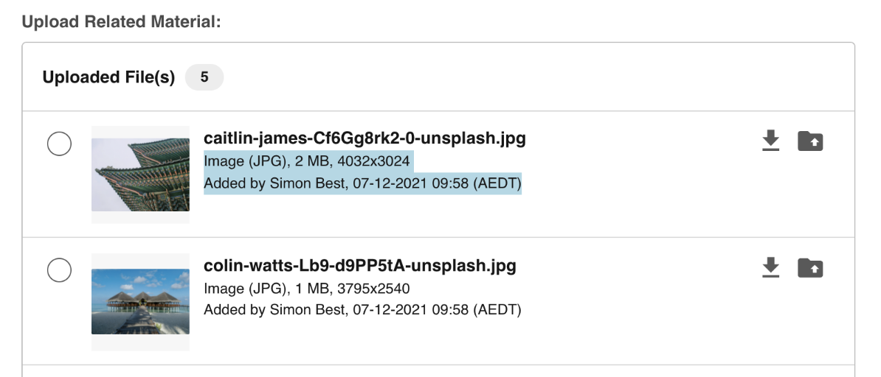Open caitlin-james-Cf6Gg8rk2-0-unsplash.jpg filename link

[x=365, y=138]
